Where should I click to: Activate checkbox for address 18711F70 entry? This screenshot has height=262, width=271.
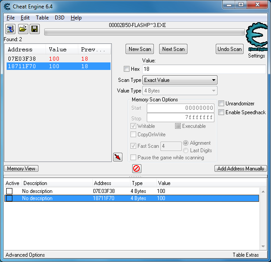point(9,198)
